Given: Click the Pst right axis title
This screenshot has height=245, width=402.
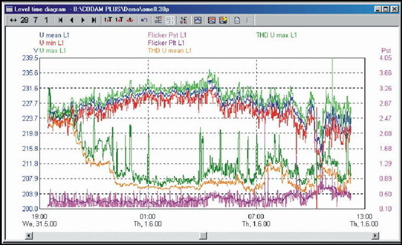Looking at the screenshot, I should (x=386, y=50).
